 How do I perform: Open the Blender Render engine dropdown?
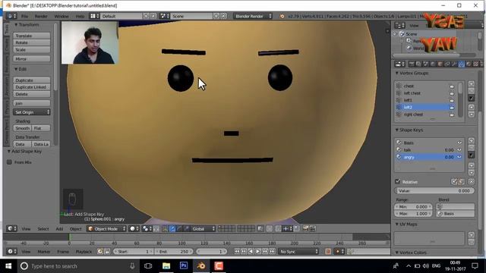(x=253, y=16)
